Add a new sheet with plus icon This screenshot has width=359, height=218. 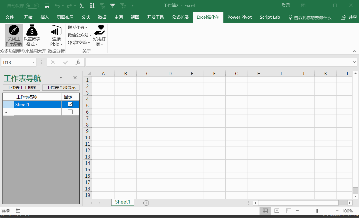point(146,203)
